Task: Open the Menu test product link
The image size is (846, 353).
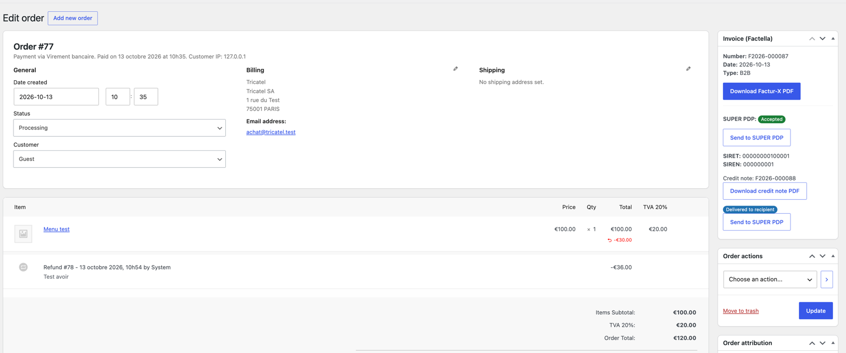Action: click(x=57, y=229)
